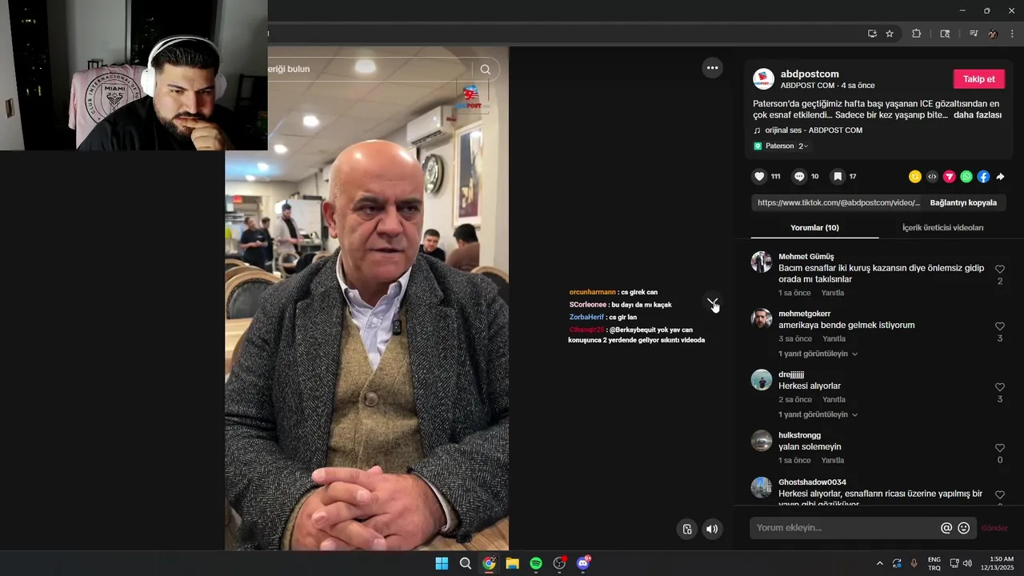
Task: Open File Explorer from the taskbar
Action: [512, 563]
